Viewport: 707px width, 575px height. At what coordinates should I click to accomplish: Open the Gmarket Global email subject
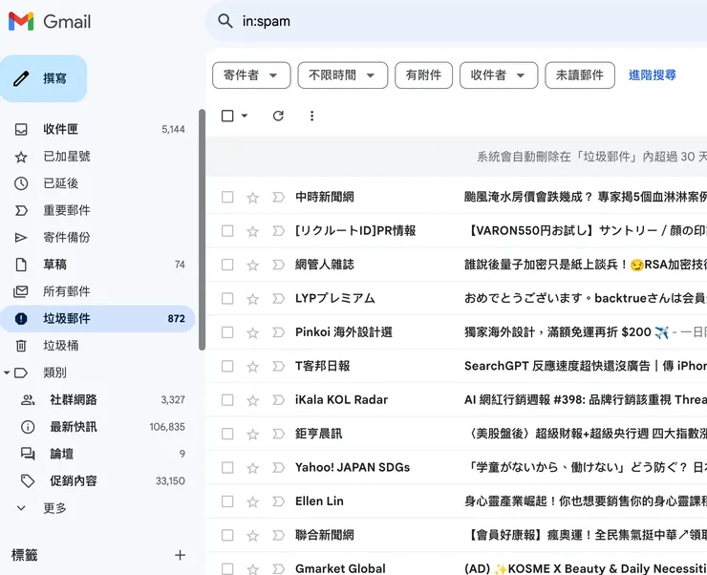586,568
